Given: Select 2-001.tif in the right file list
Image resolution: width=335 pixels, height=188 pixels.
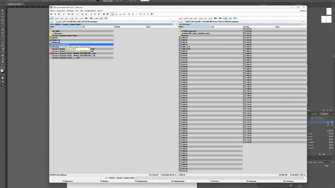Looking at the screenshot, I should (x=210, y=38).
